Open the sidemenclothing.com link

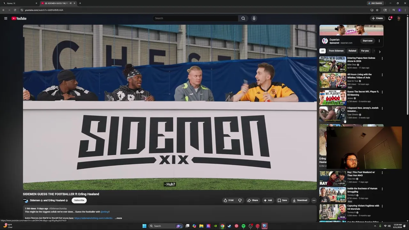click(94, 218)
